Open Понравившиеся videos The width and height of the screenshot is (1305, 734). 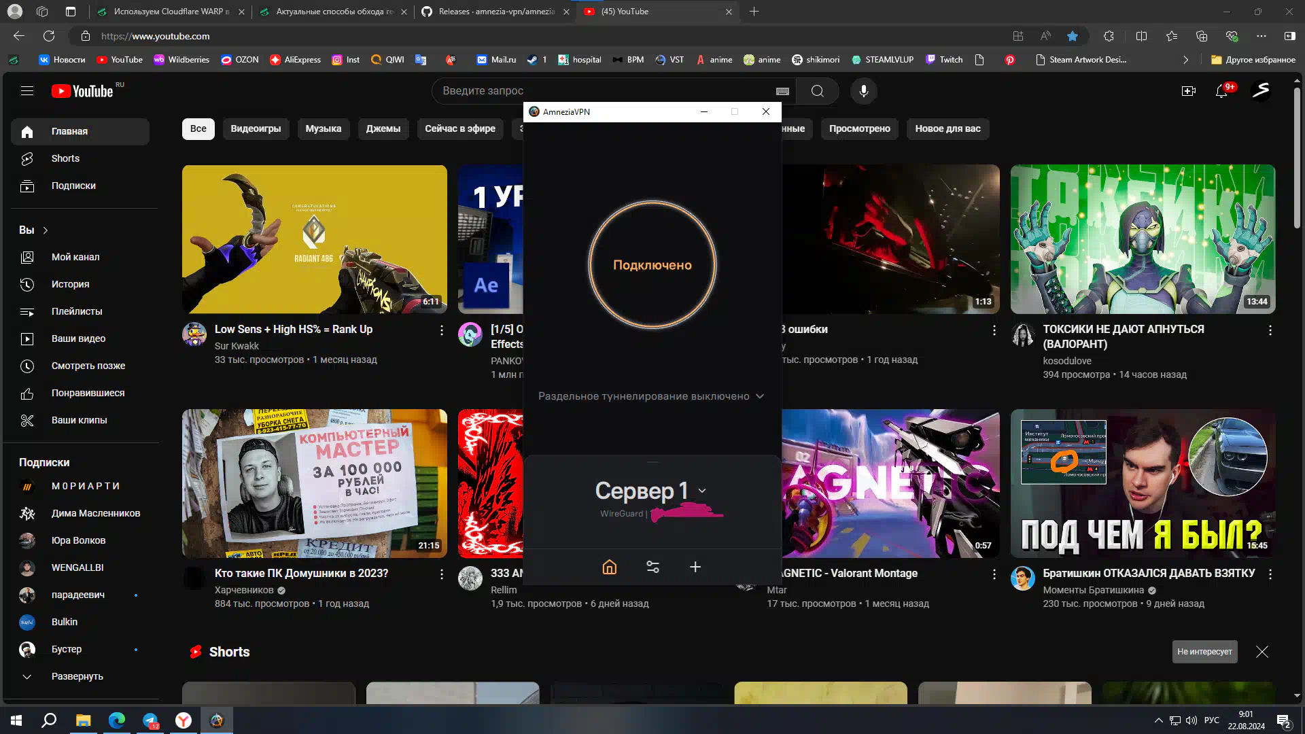click(80, 393)
